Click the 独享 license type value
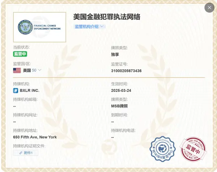Image resolution: width=217 pixels, height=172 pixels. 115,54
